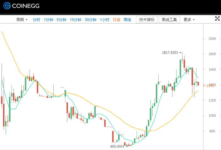This screenshot has height=150, width=221.
Task: Select the 30分钟 chart interval
Action: 90,20
